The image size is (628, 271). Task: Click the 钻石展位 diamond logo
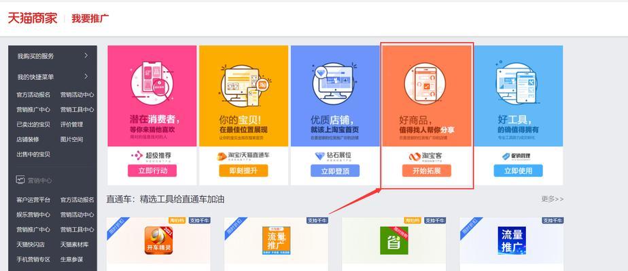[x=334, y=156]
